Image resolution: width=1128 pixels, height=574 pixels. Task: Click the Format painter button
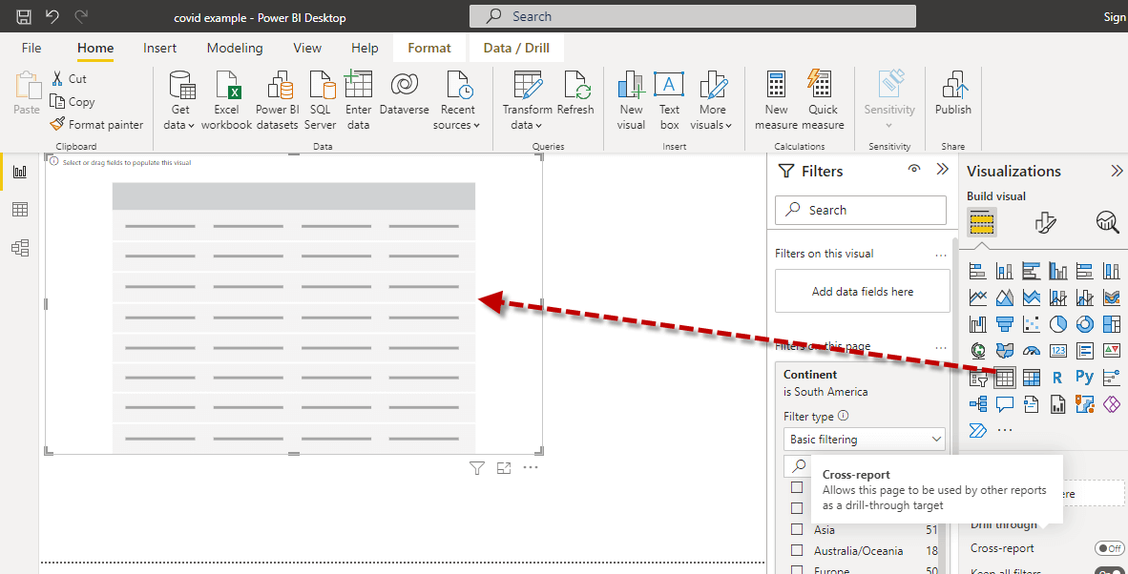click(97, 124)
